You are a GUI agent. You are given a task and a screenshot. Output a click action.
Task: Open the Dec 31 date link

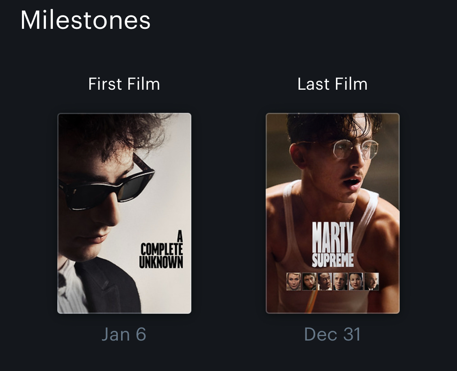point(332,334)
